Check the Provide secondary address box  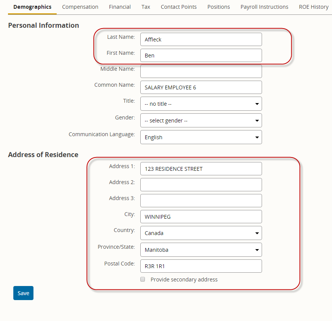143,279
